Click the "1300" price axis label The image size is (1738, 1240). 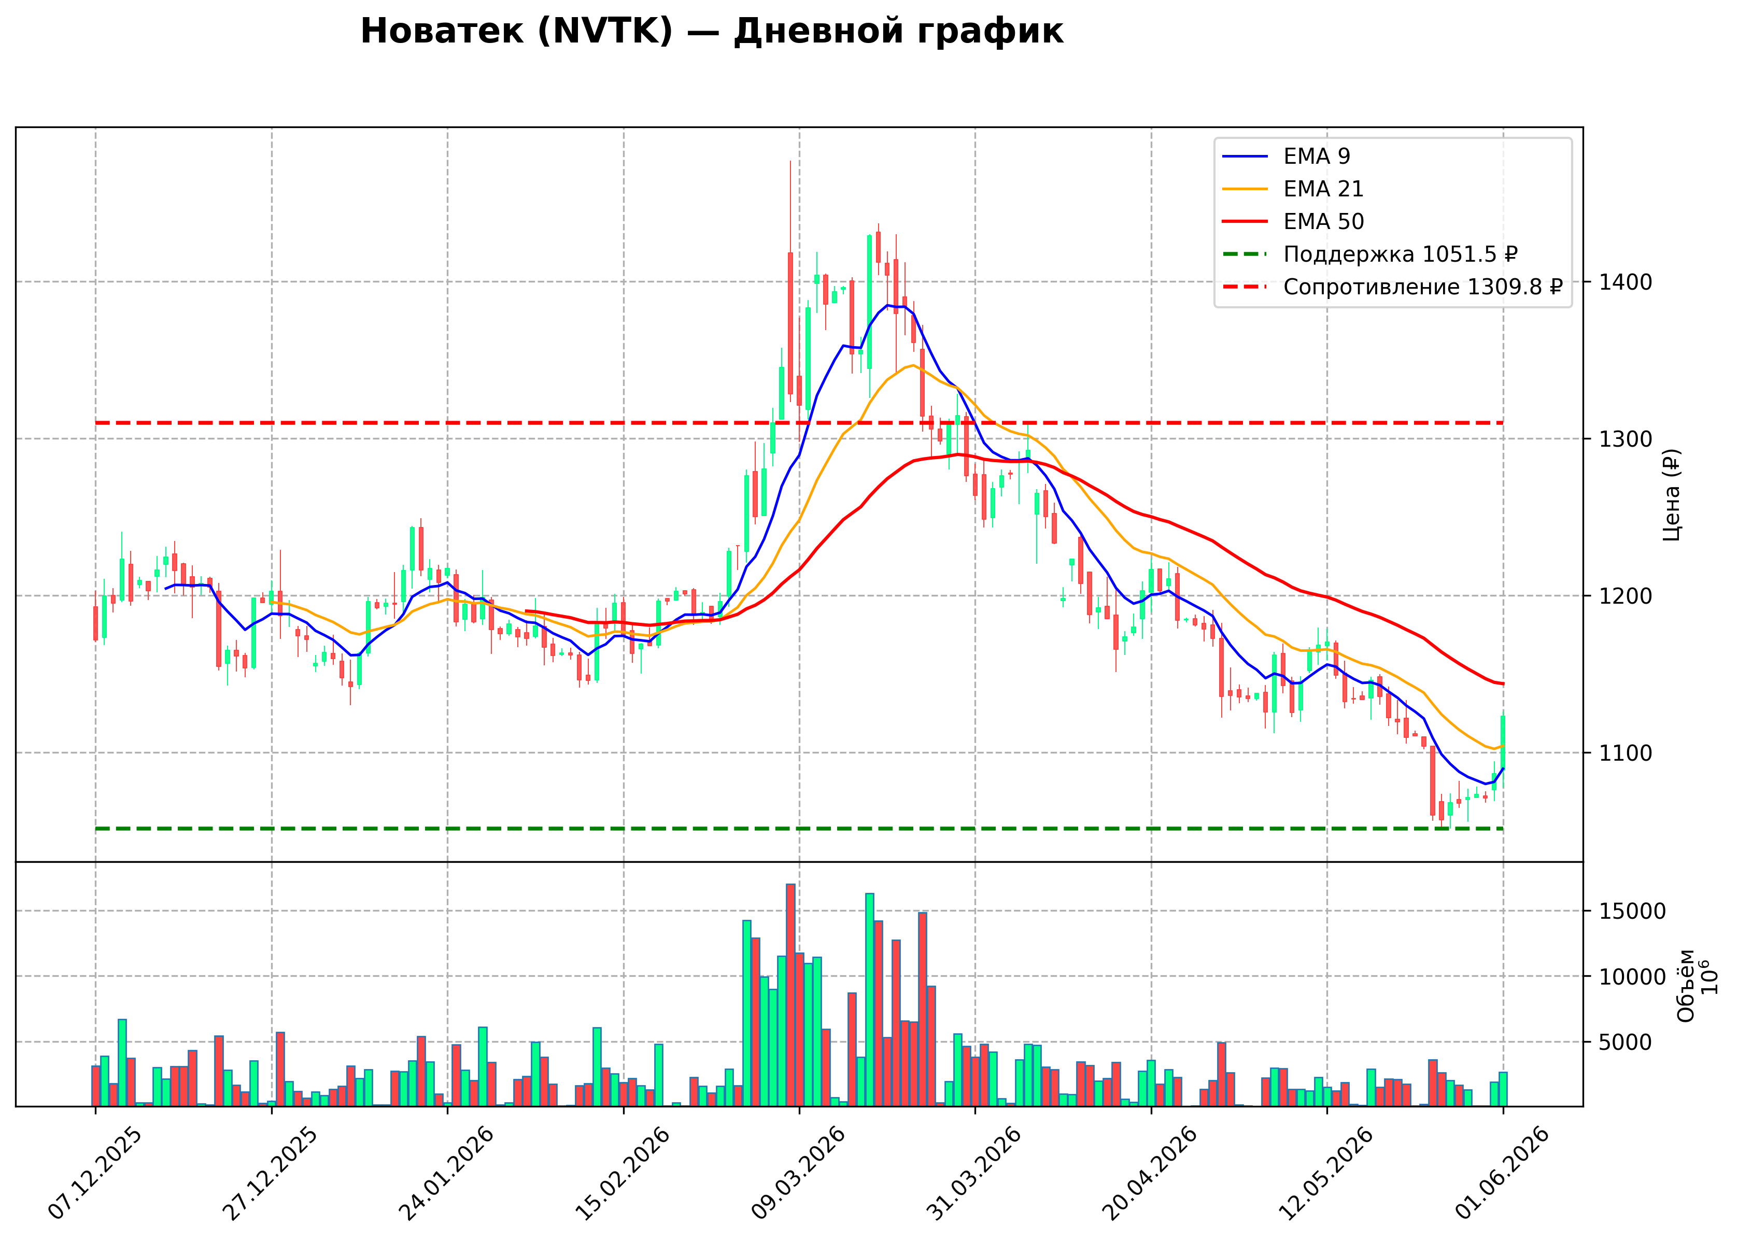1625,439
